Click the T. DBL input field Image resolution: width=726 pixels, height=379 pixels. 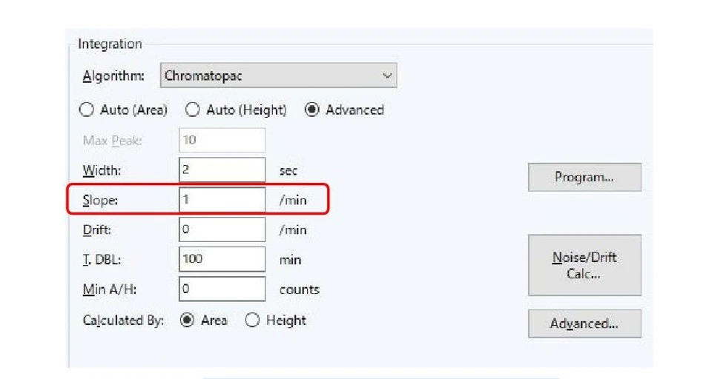(x=222, y=259)
